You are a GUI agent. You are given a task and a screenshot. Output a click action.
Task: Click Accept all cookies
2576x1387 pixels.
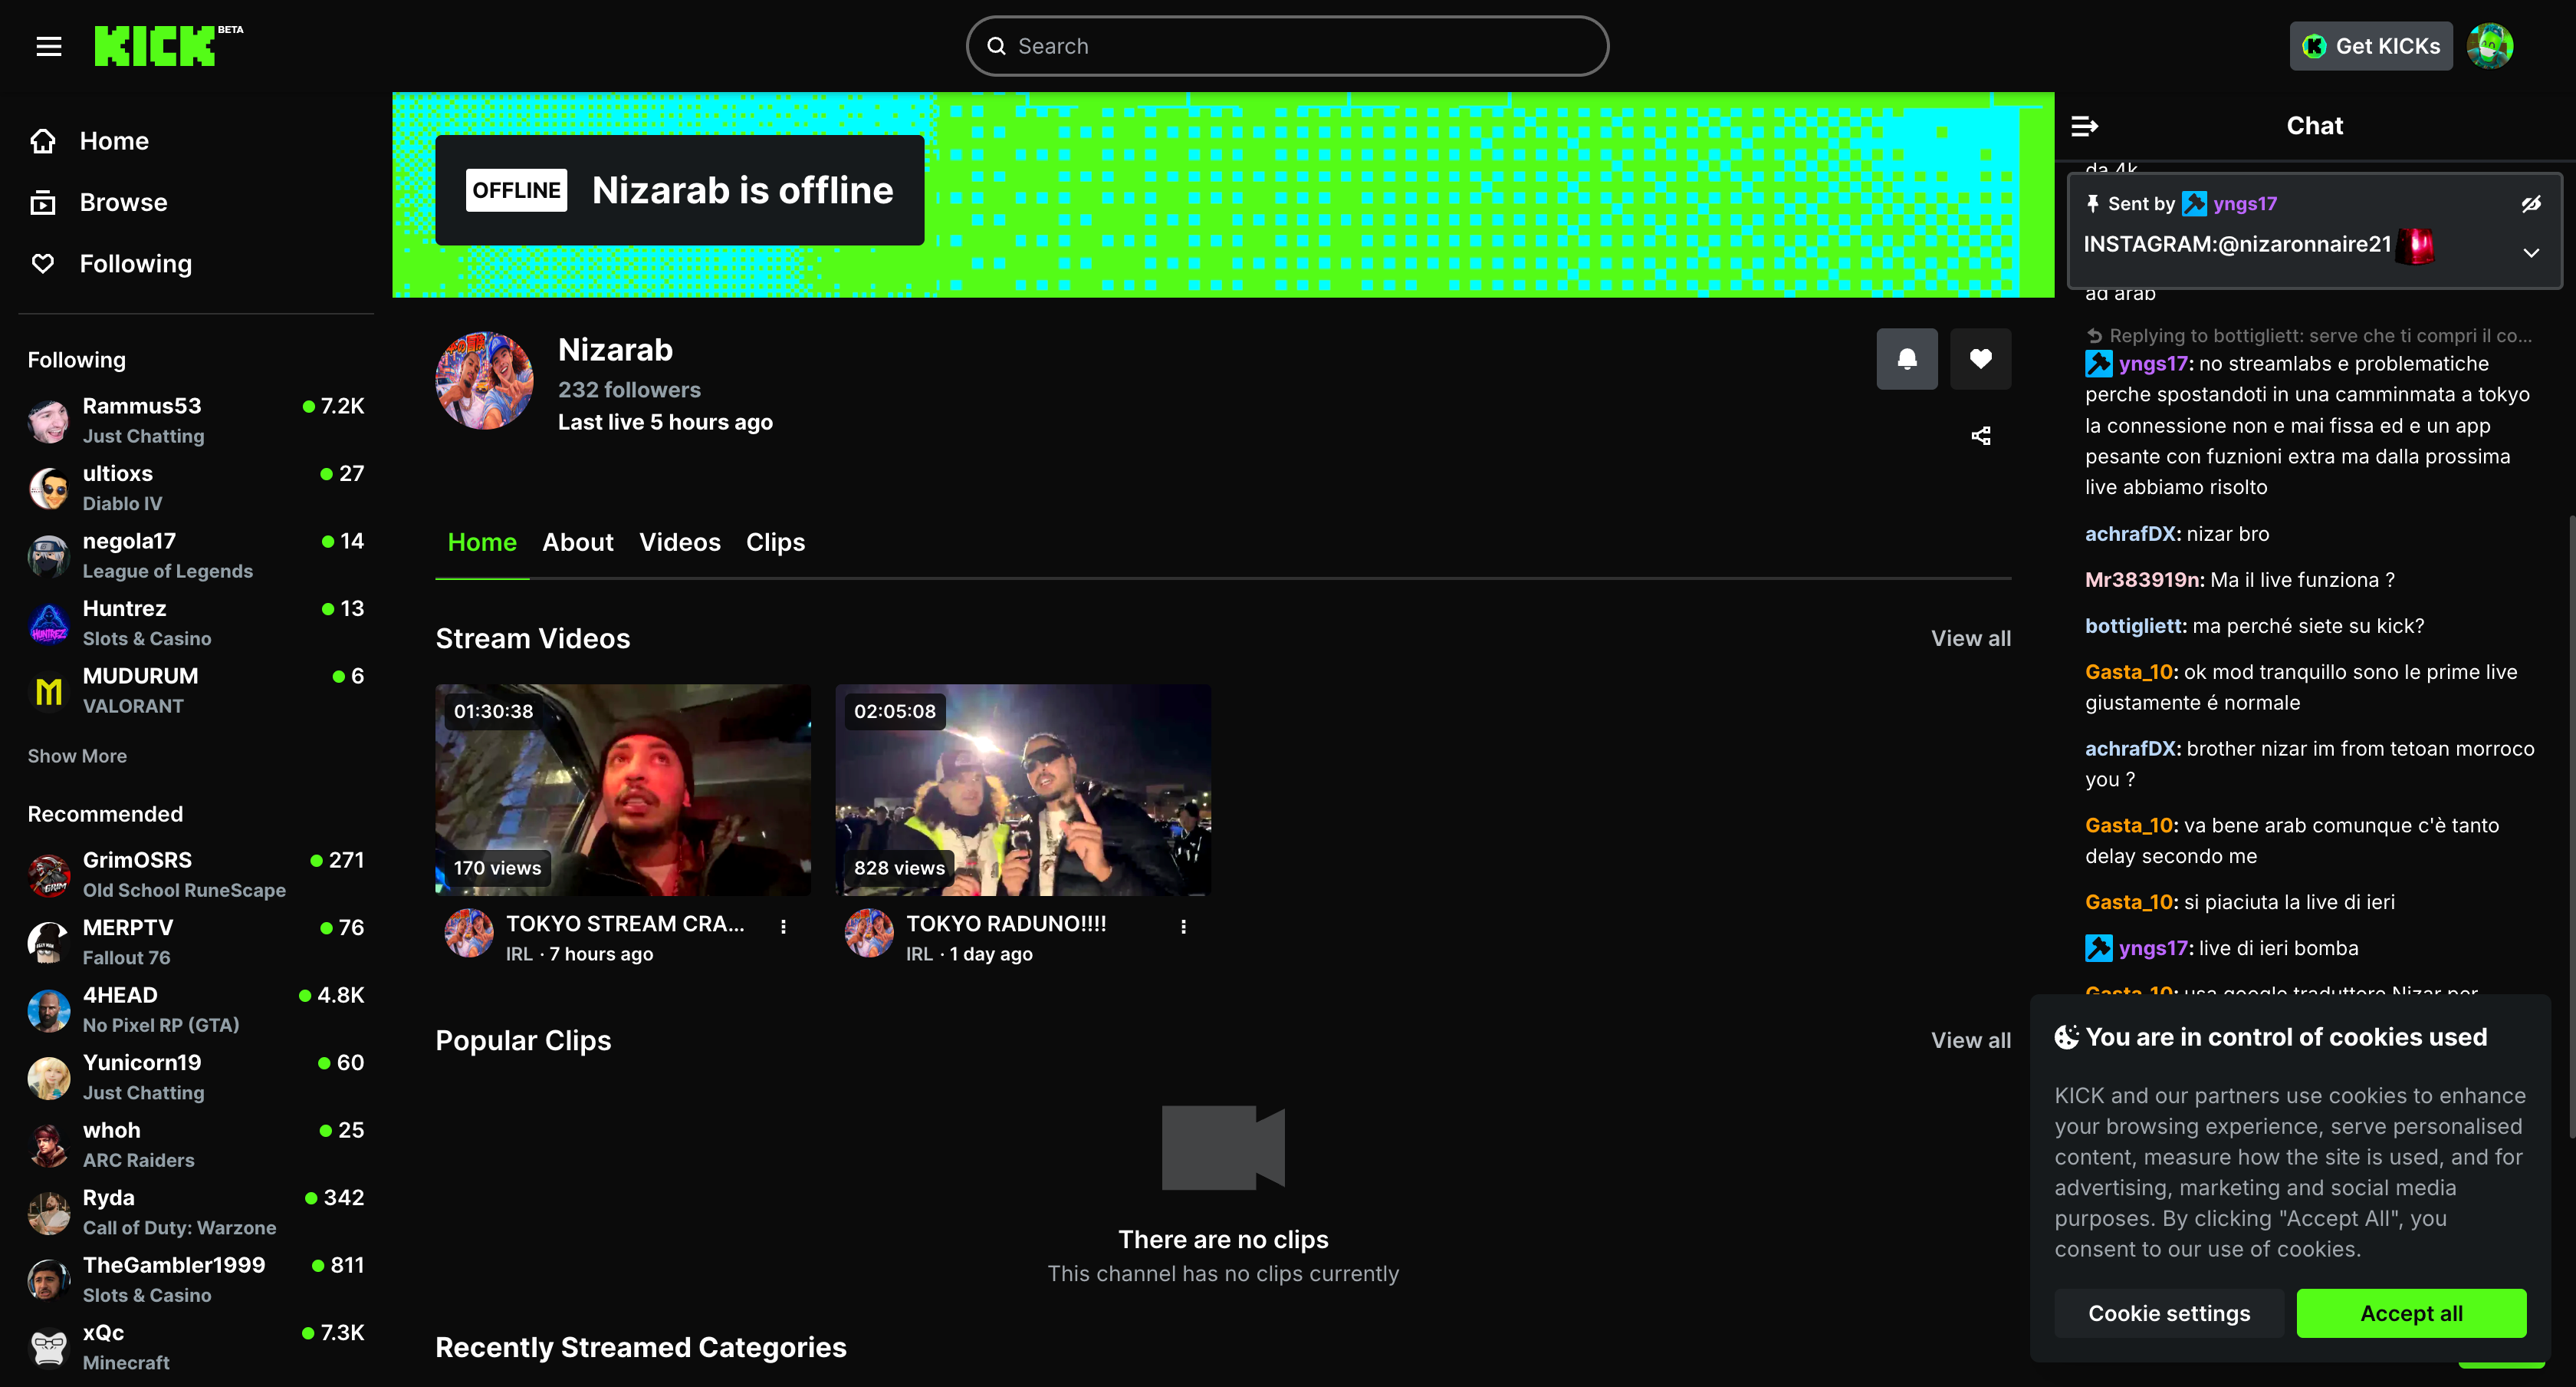(2411, 1313)
